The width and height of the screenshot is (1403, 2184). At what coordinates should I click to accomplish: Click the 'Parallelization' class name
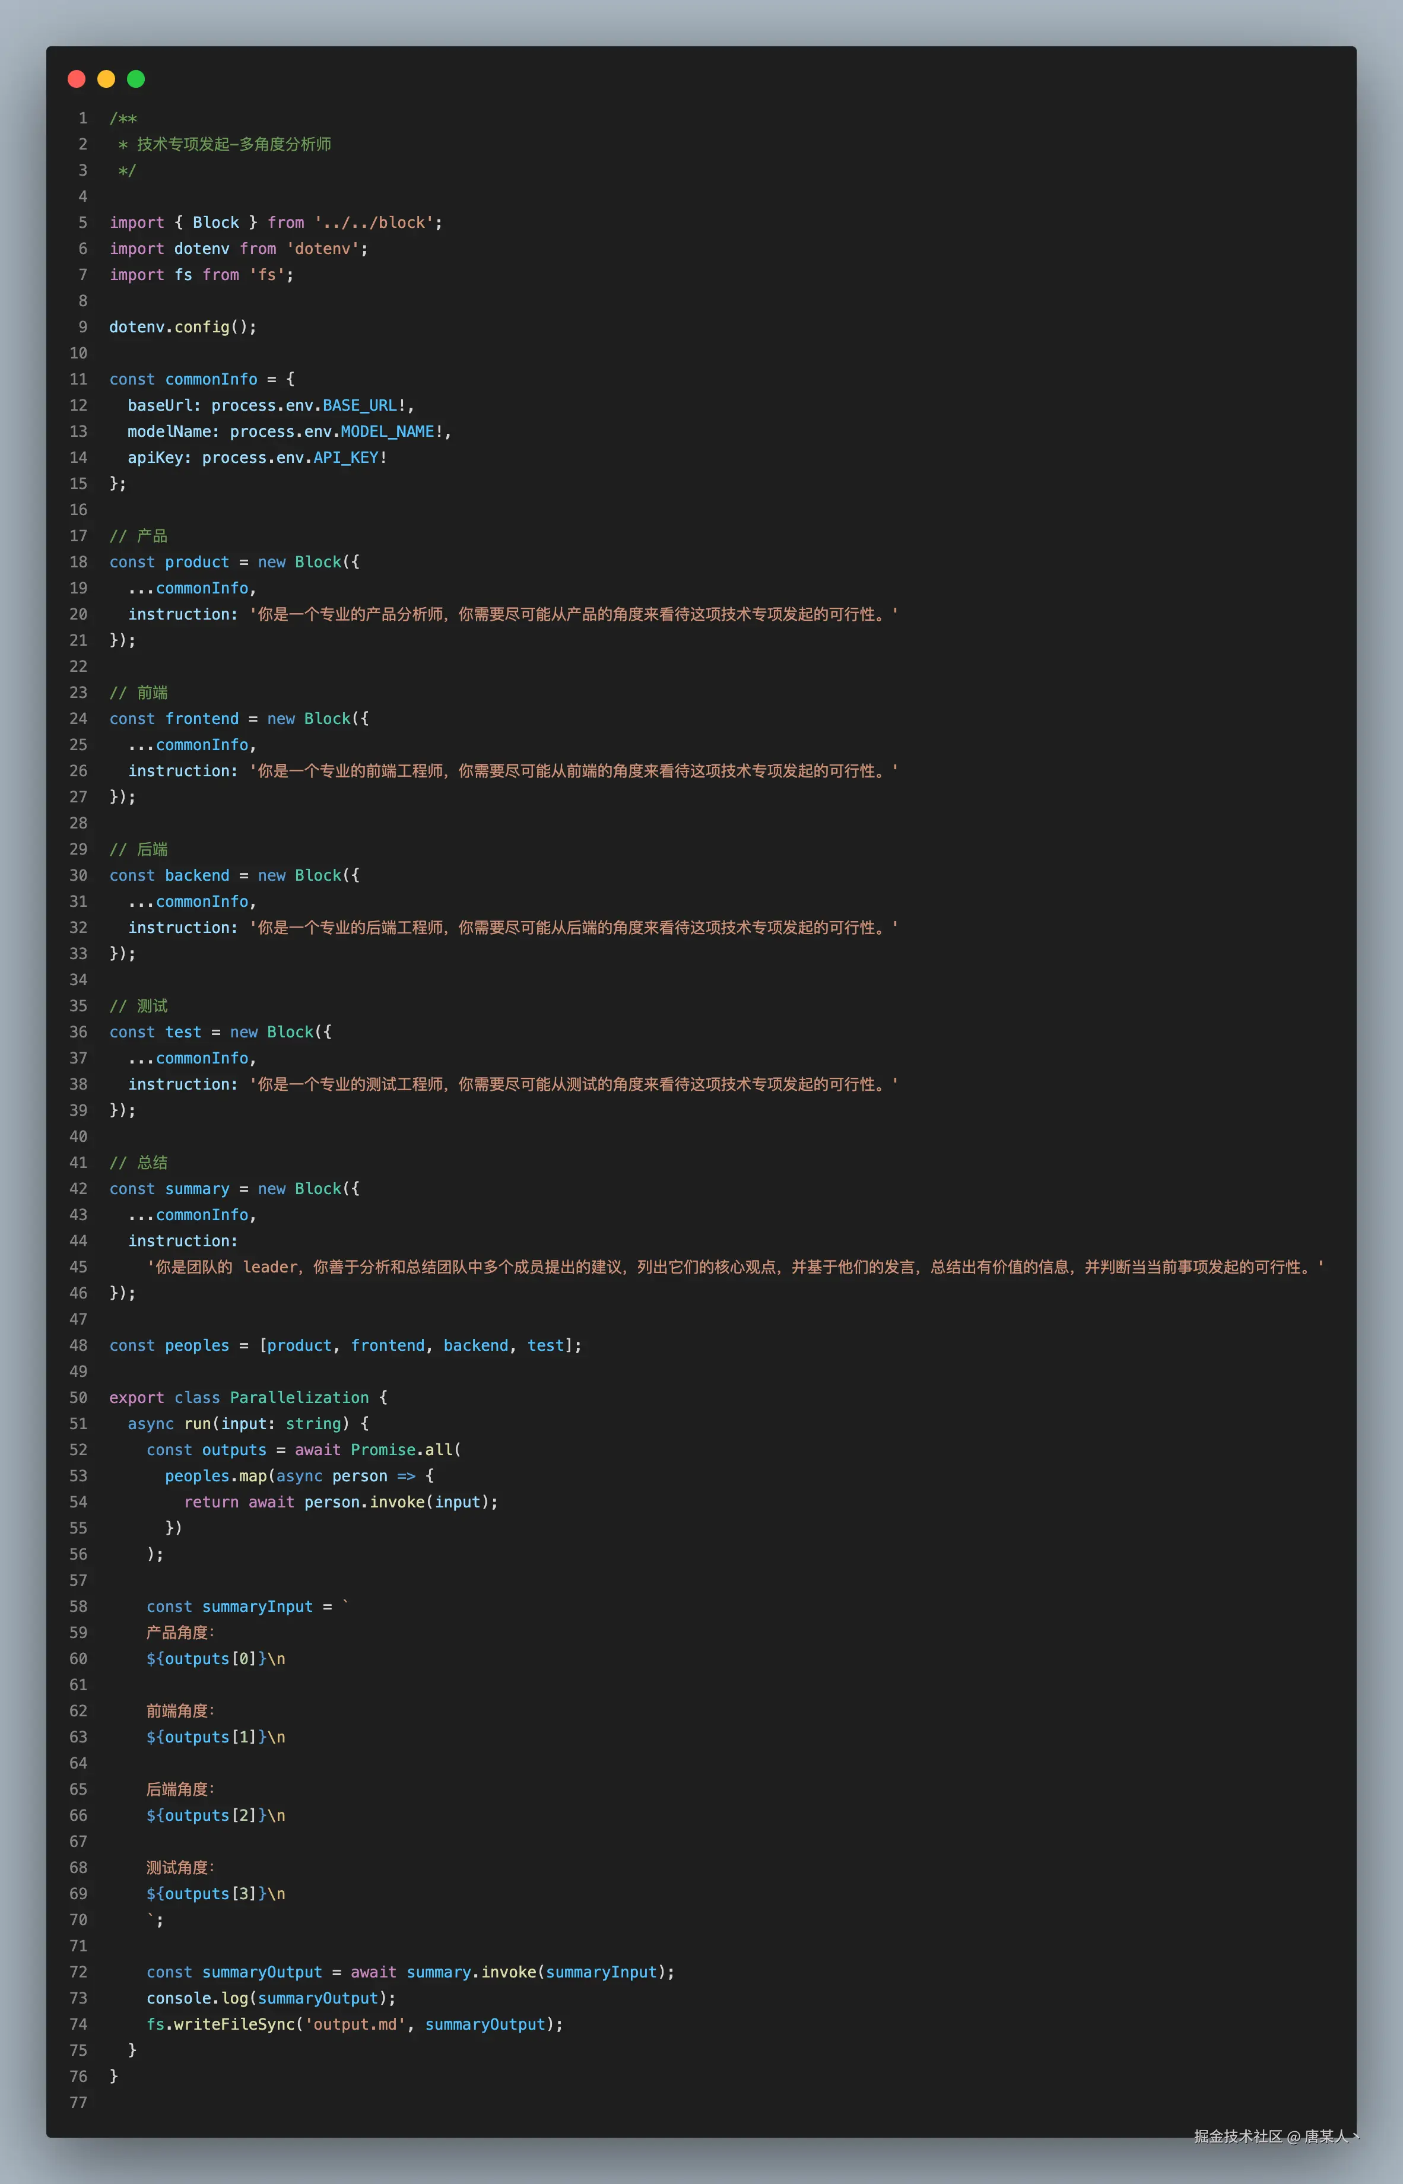tap(299, 1397)
